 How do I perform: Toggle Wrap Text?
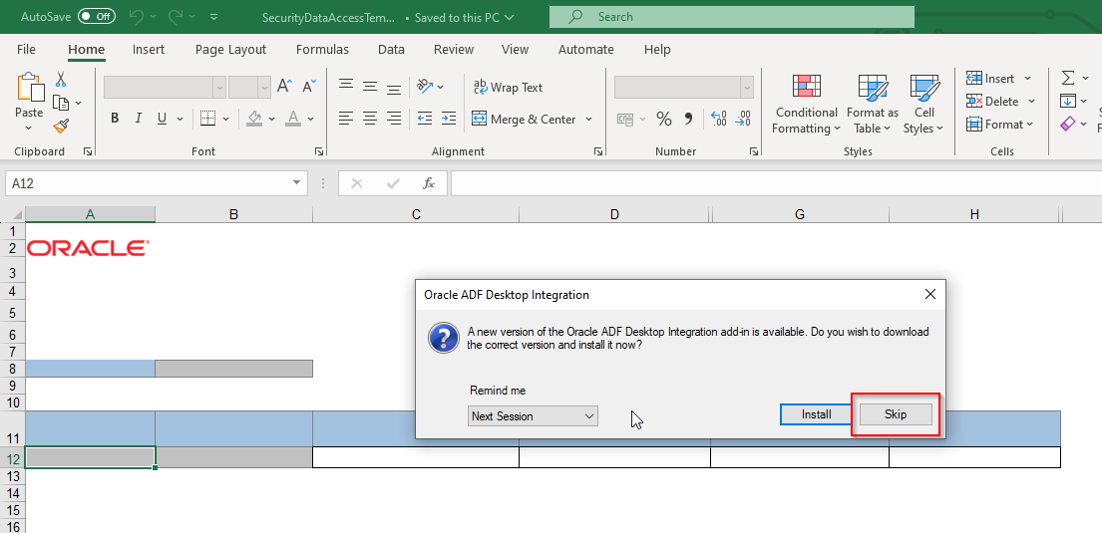pos(509,87)
